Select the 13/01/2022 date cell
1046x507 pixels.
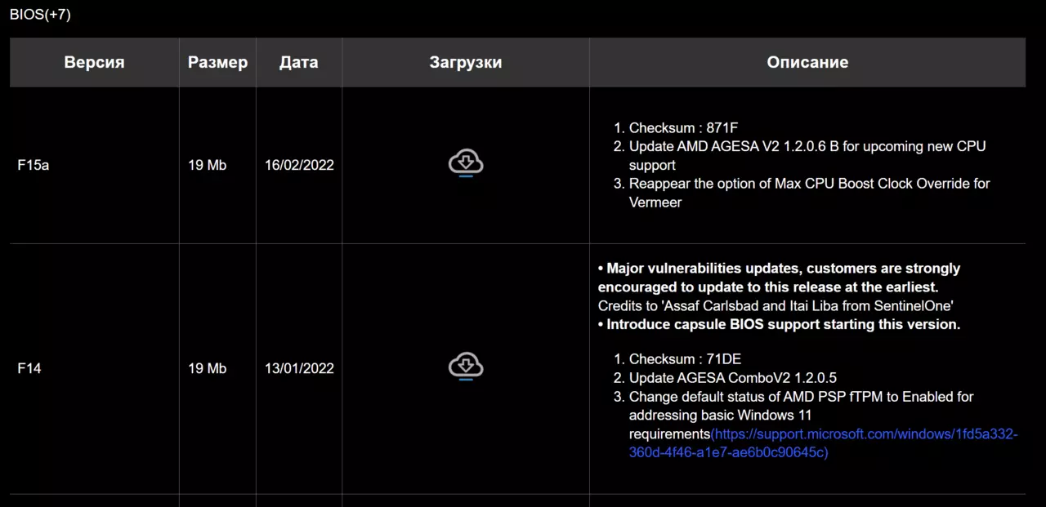click(x=299, y=368)
